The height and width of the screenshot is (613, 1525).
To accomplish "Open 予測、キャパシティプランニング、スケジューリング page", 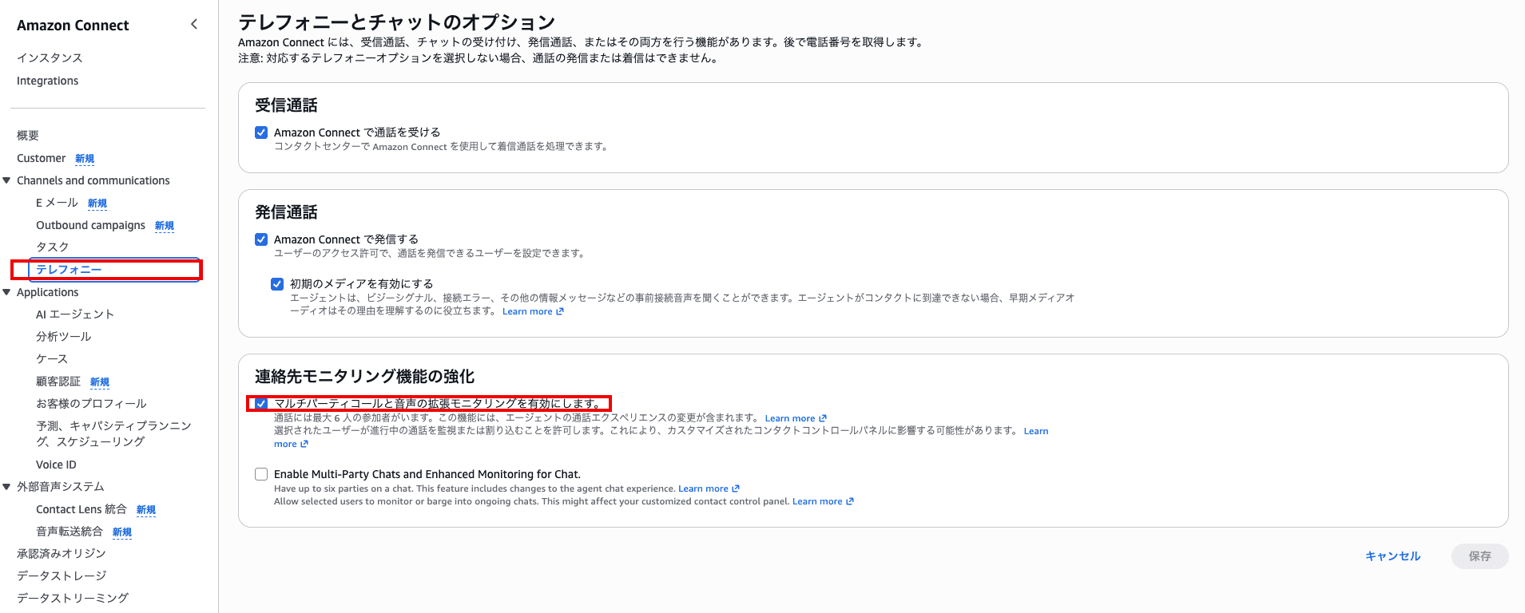I will point(113,433).
